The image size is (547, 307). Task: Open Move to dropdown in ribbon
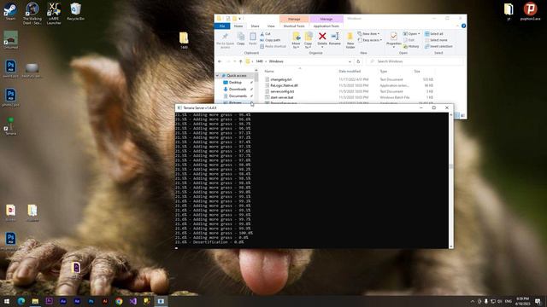pyautogui.click(x=297, y=40)
